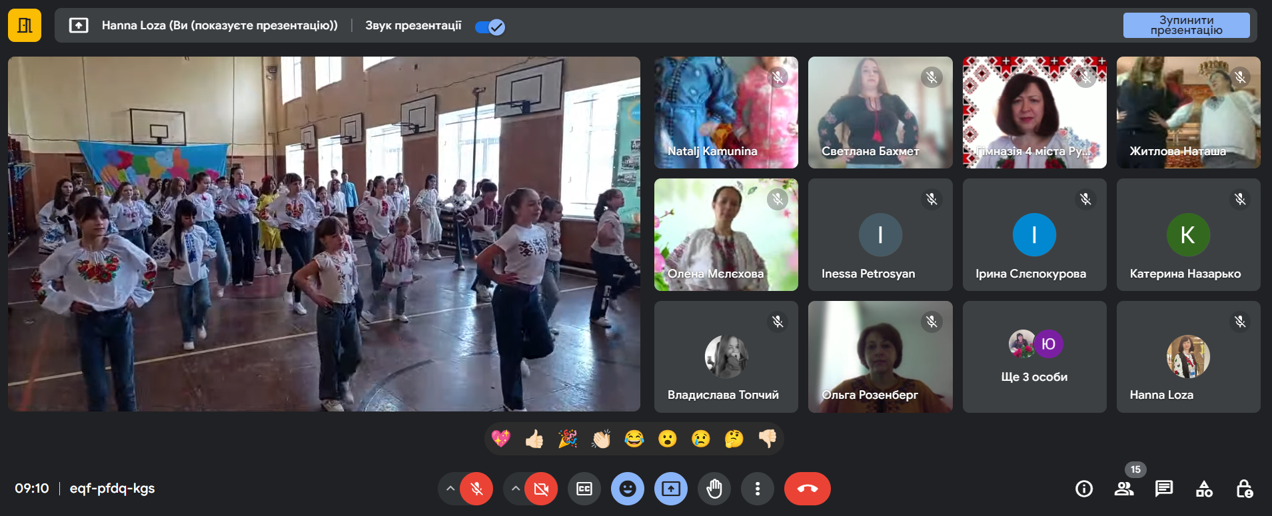The width and height of the screenshot is (1272, 516).
Task: Open meeting details info icon
Action: 1084,489
